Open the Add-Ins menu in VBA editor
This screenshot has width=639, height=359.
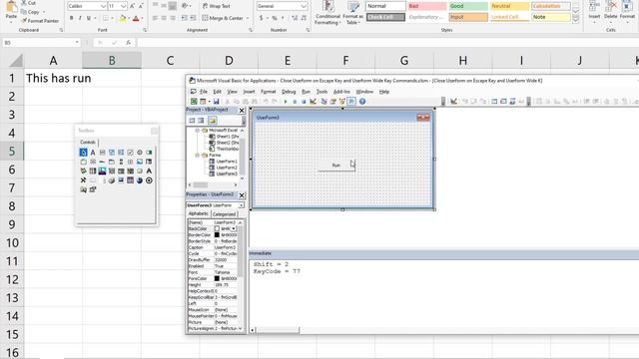pyautogui.click(x=341, y=92)
